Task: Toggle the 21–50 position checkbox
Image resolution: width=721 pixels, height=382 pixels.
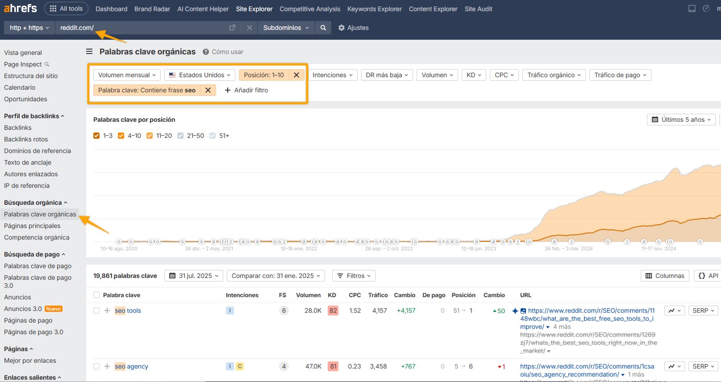Action: (180, 136)
